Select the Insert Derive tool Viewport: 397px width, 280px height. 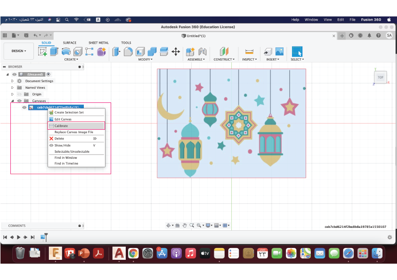[267, 52]
